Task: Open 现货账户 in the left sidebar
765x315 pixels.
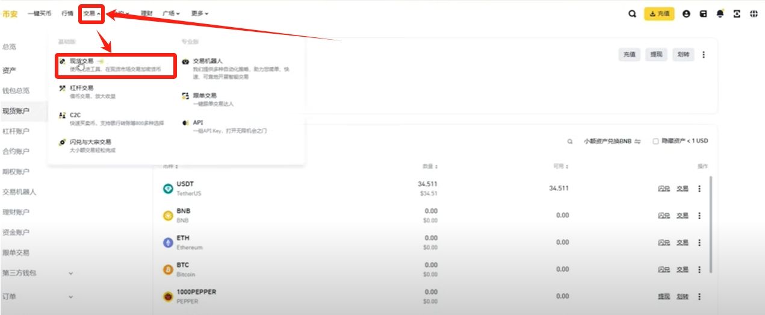Action: 16,111
